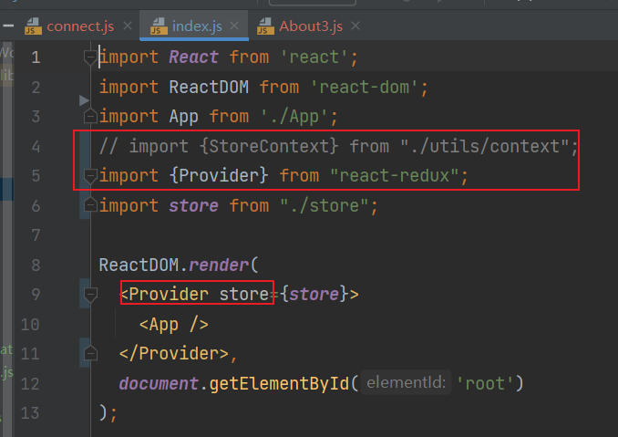Click the closing </Provider> tag
Viewport: 618px width, 437px height.
pyautogui.click(x=174, y=353)
